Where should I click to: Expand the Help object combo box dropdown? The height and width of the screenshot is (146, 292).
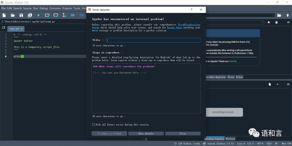[263, 22]
